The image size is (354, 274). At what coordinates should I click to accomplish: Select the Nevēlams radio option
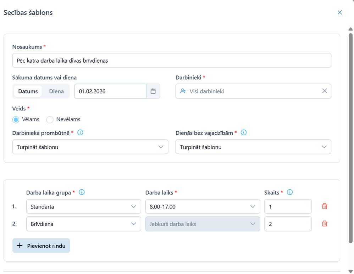point(50,120)
